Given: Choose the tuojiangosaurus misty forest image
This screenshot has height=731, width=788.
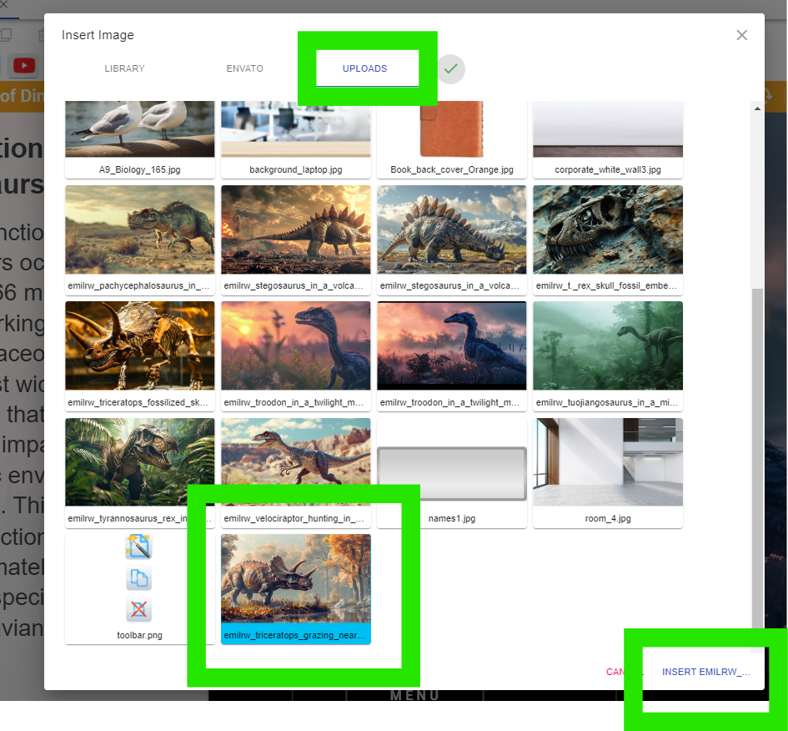Looking at the screenshot, I should 608,356.
